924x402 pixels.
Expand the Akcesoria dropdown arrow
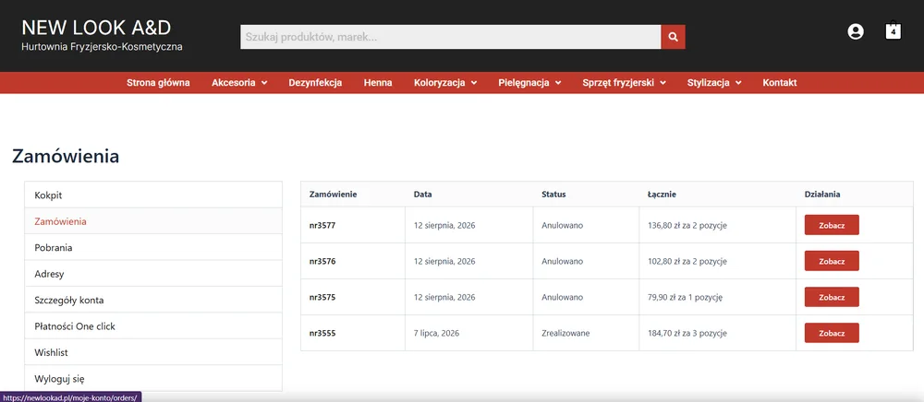point(264,84)
